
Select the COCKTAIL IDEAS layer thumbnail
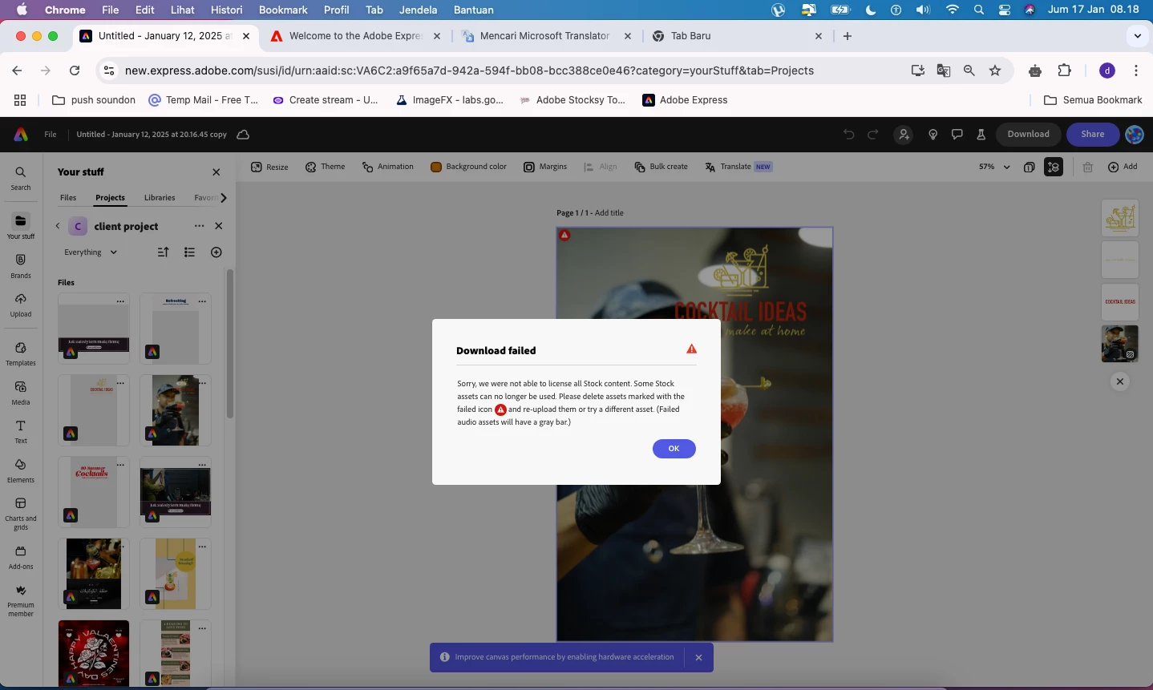coord(1120,301)
